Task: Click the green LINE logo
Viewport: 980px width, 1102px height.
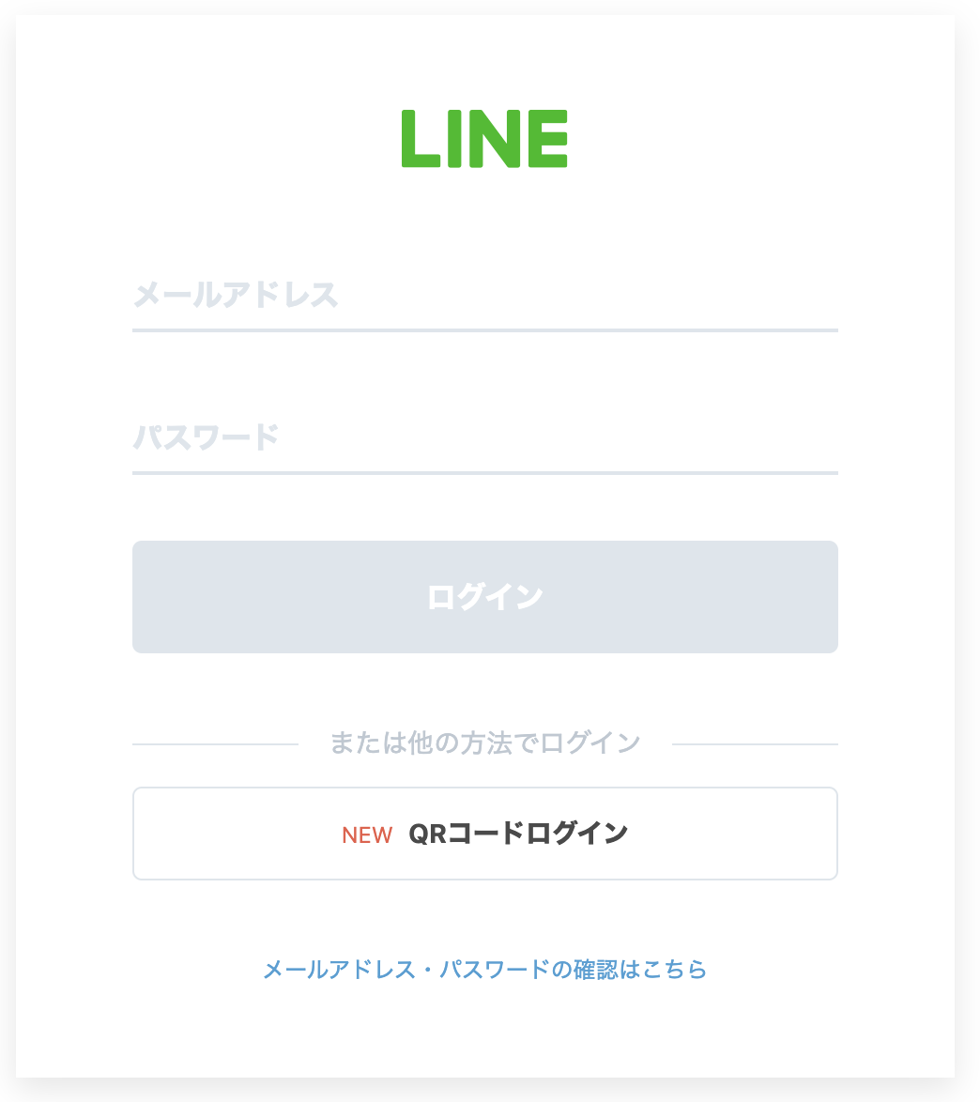Action: click(x=484, y=139)
